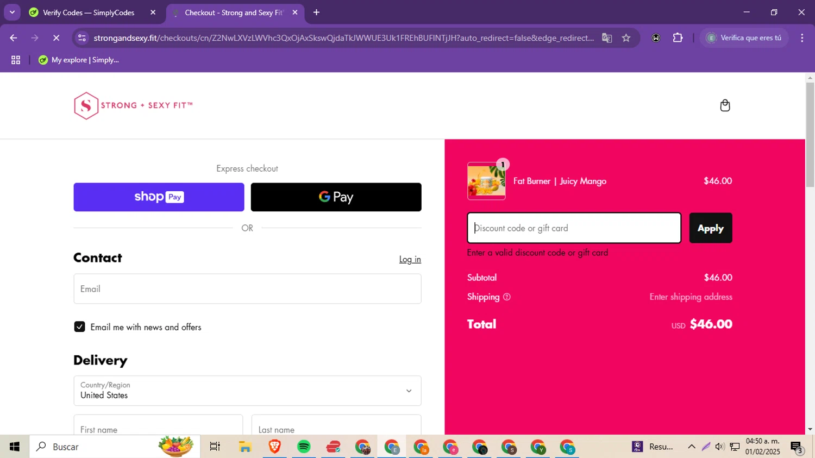Viewport: 815px width, 458px height.
Task: Click the Strong + Sexy Fit logo
Action: 133,105
